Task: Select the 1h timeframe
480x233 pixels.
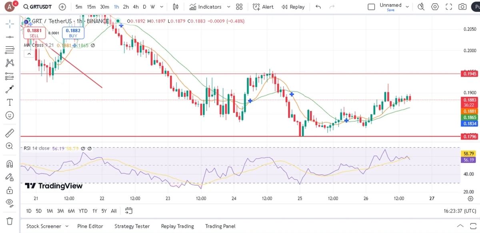Action: tap(116, 7)
